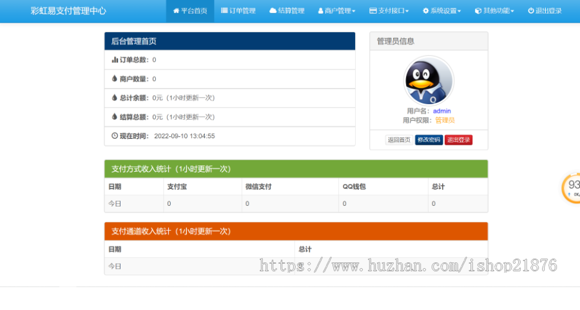Click the 后台管理首页 panel header
580x310 pixels.
point(229,41)
